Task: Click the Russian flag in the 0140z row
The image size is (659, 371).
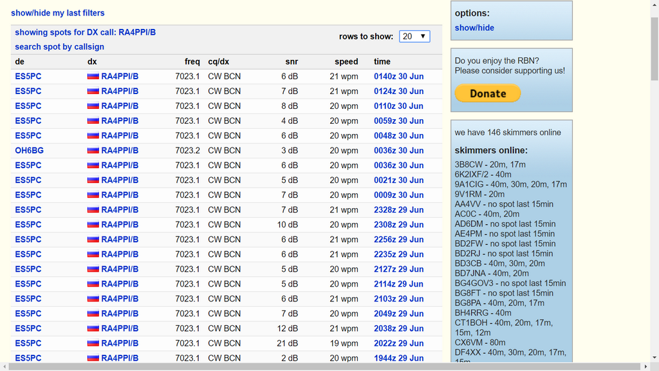Action: (93, 76)
